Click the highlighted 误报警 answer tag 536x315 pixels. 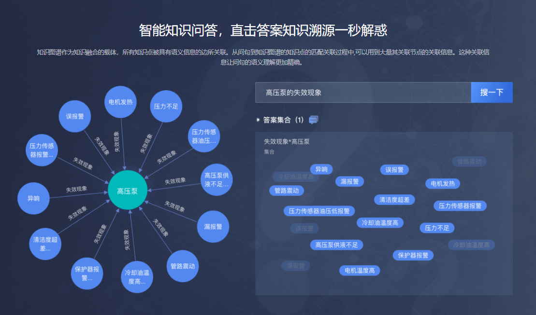coord(394,170)
